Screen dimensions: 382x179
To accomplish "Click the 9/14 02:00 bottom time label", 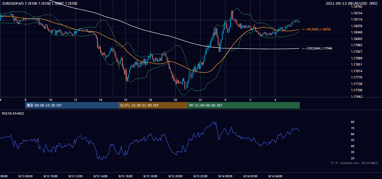I will [x=250, y=176].
